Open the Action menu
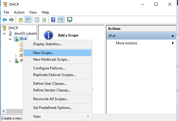Screen dimensions: 178x121 (x=19, y=12)
